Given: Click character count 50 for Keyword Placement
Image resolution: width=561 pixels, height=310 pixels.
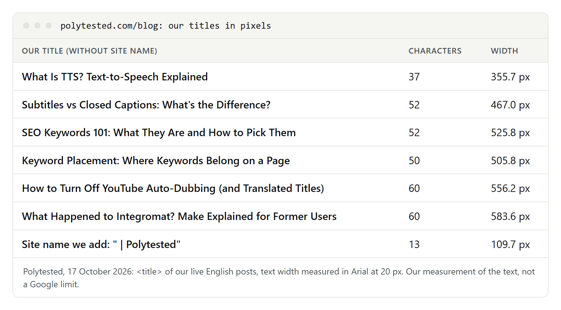Looking at the screenshot, I should tap(414, 161).
